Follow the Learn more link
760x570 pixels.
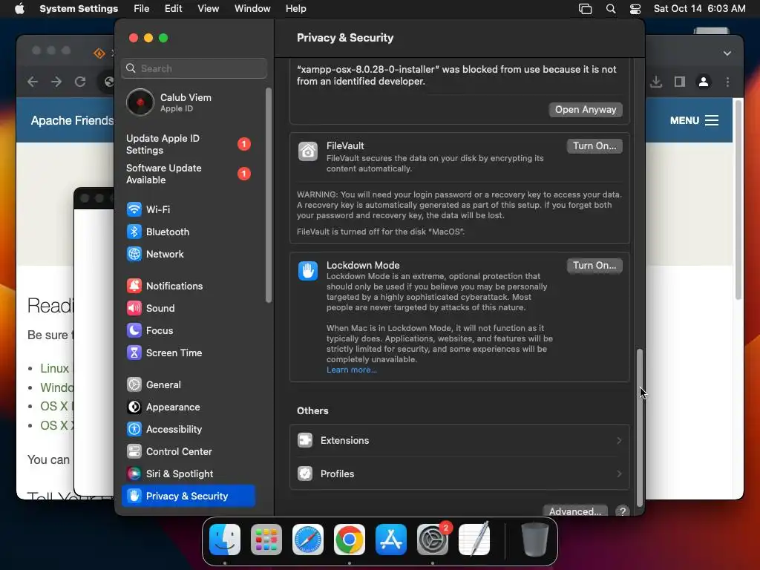pyautogui.click(x=351, y=370)
